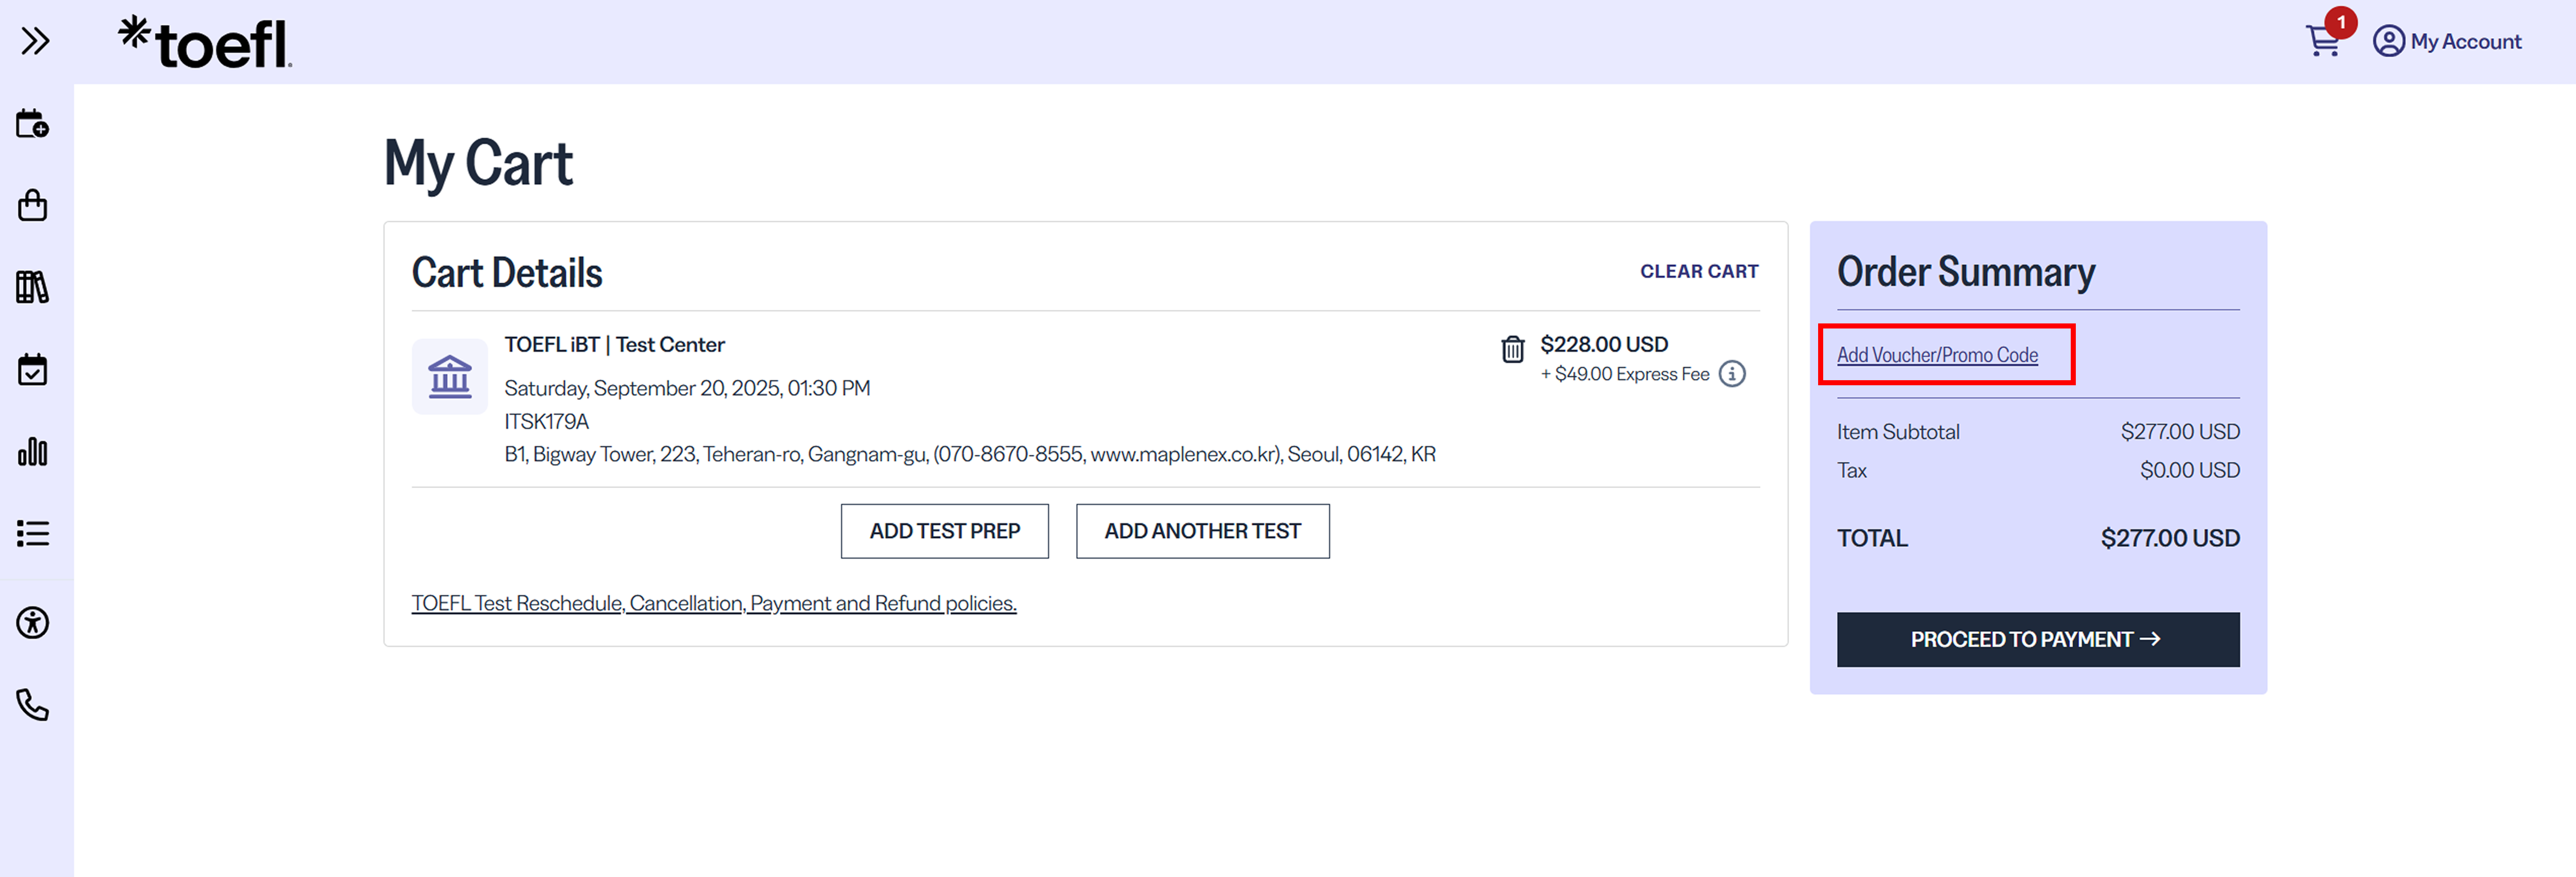Open the shop bag sidebar icon
Screen dimensions: 2576x877
(x=33, y=206)
